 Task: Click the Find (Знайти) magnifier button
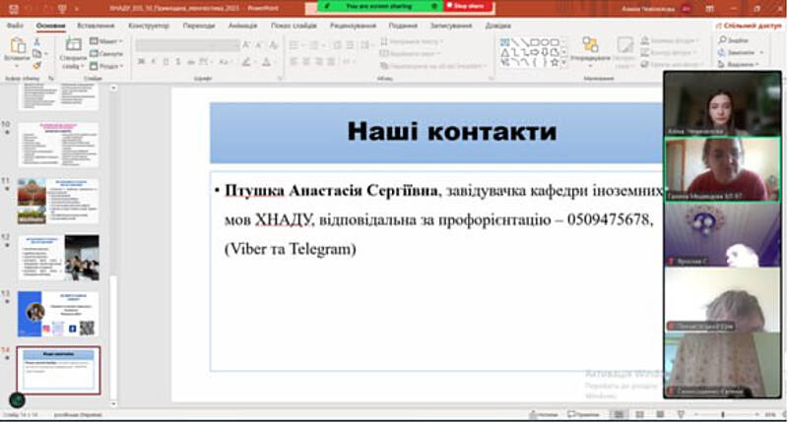click(x=733, y=40)
